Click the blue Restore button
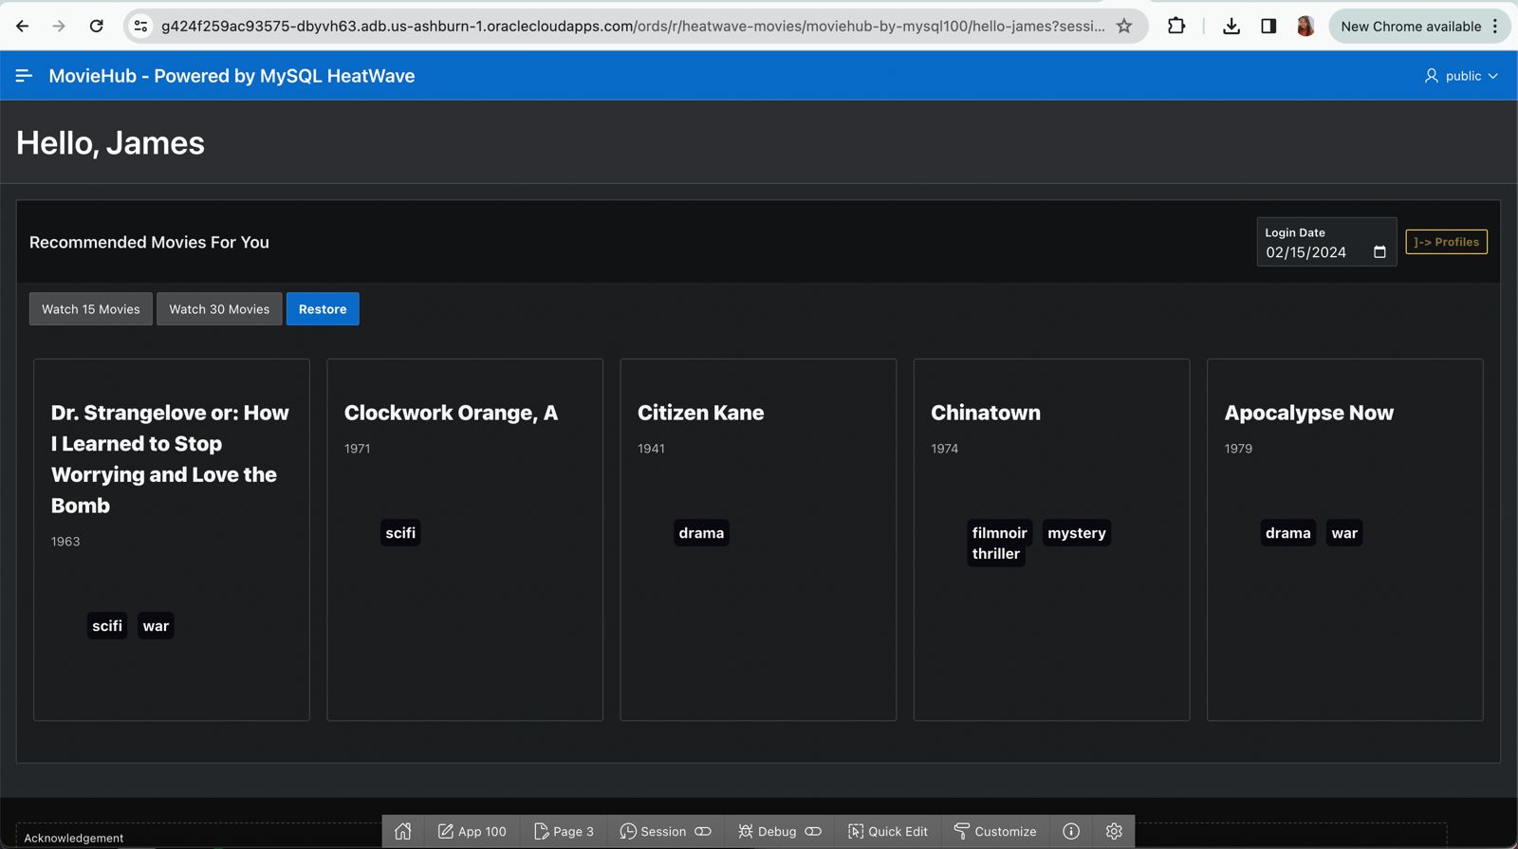Viewport: 1518px width, 849px height. 323,309
